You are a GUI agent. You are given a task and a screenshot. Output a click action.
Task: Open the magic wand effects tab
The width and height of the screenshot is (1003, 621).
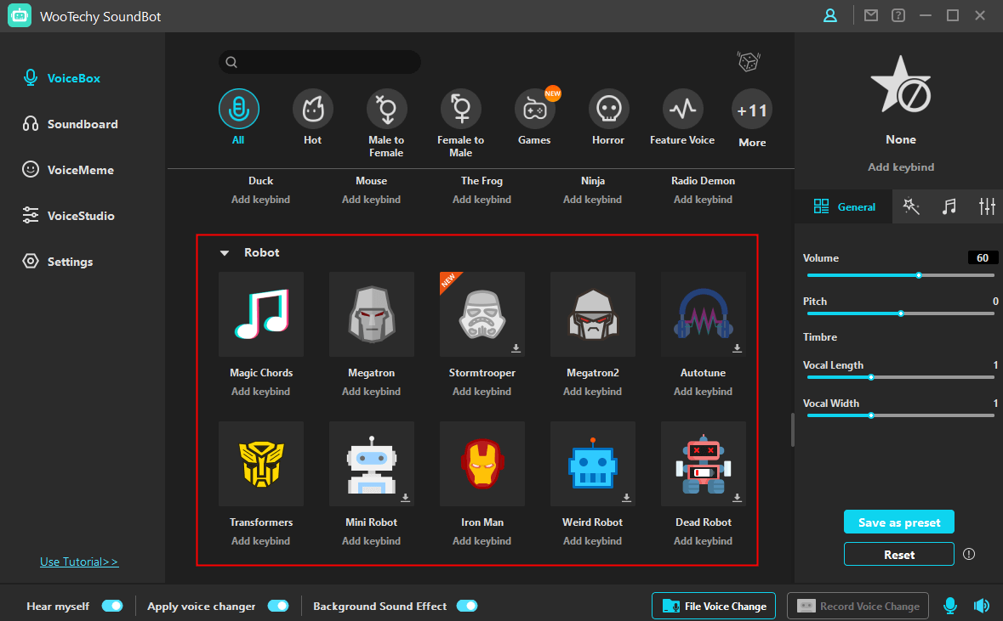[911, 206]
